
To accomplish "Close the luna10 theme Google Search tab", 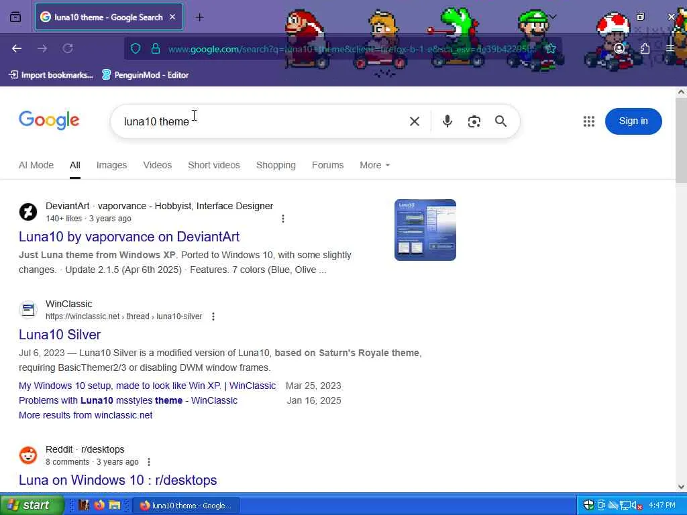I will tap(172, 17).
